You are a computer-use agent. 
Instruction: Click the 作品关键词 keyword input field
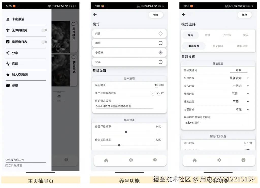[x=238, y=70]
